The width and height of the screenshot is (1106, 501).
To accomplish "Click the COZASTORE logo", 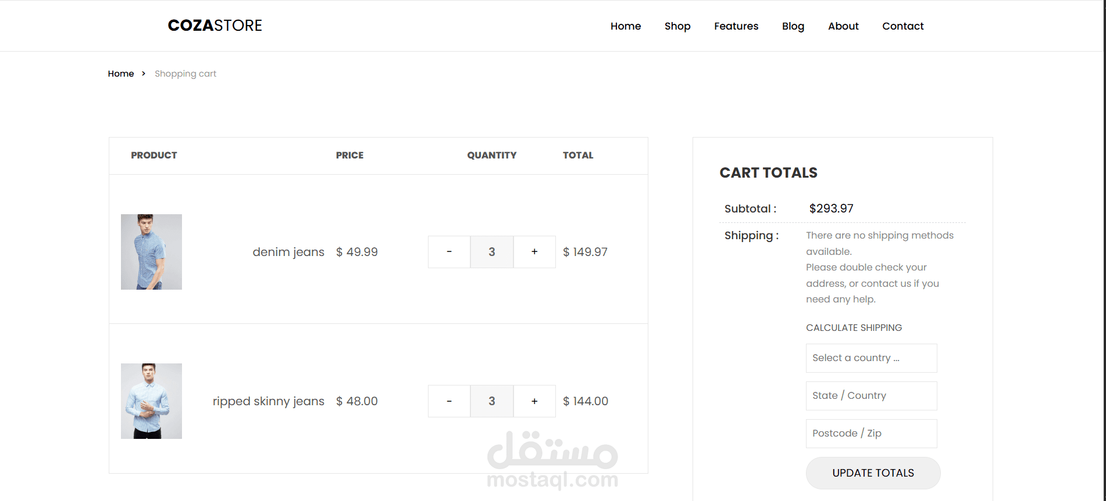I will [215, 26].
